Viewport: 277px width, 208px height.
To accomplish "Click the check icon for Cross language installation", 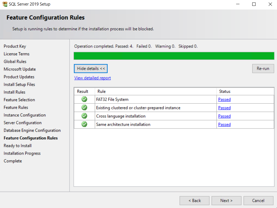I will click(x=84, y=116).
